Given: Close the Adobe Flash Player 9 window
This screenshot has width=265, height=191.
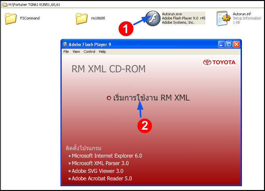Looking at the screenshot, I should point(236,44).
